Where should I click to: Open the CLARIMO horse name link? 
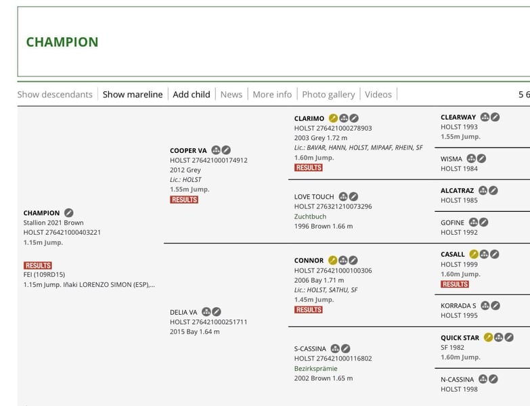click(x=309, y=118)
